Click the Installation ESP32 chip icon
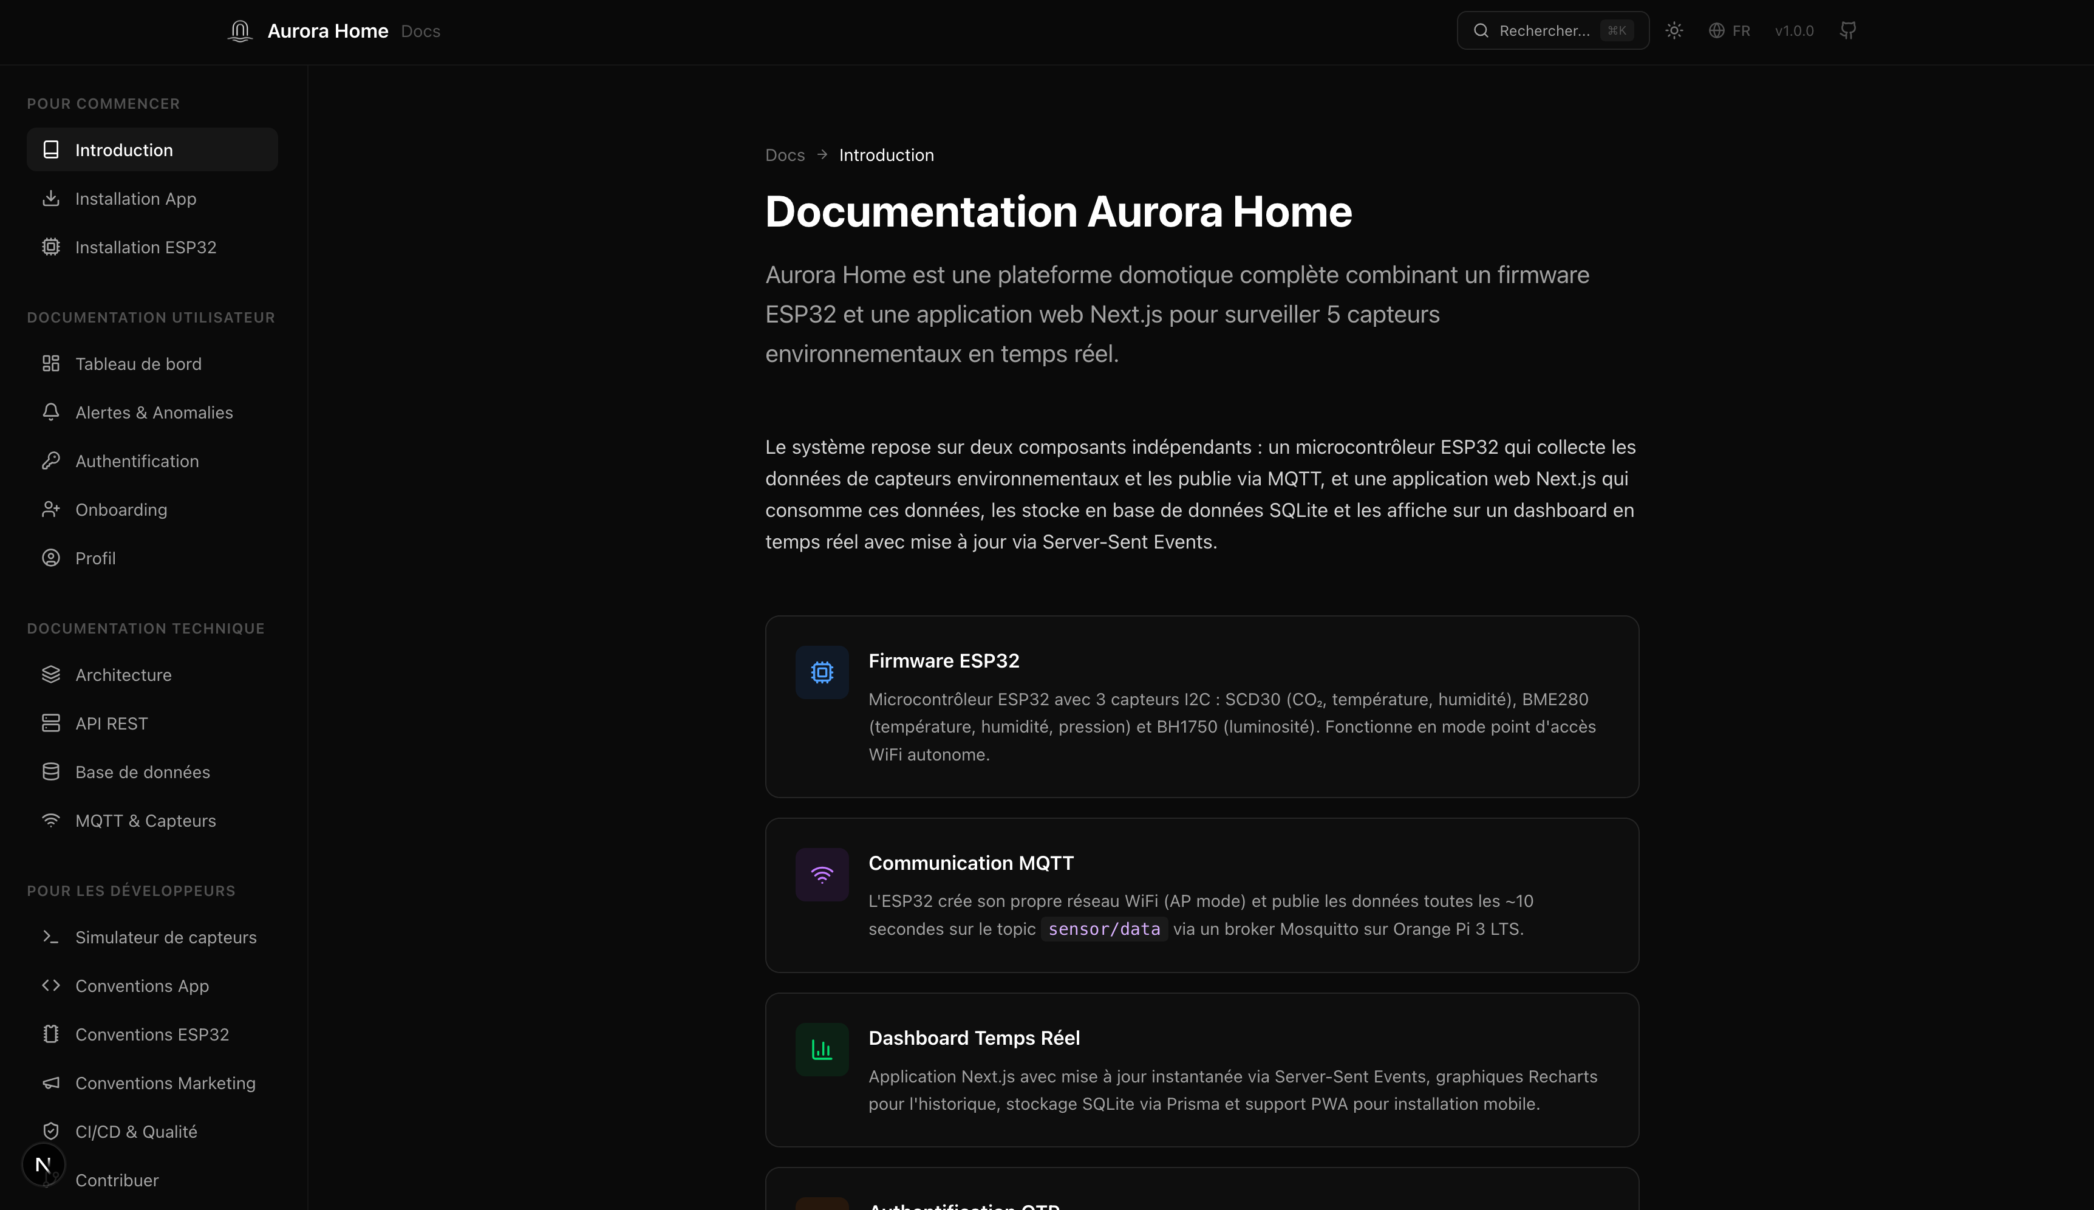This screenshot has height=1210, width=2094. pos(50,247)
